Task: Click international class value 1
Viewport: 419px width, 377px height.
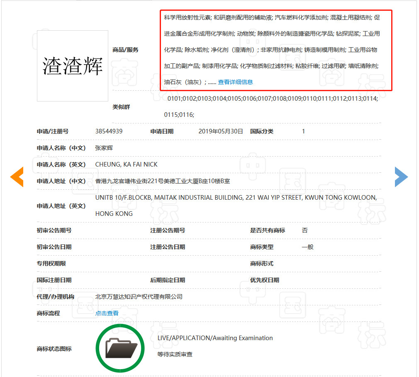Action: (303, 131)
